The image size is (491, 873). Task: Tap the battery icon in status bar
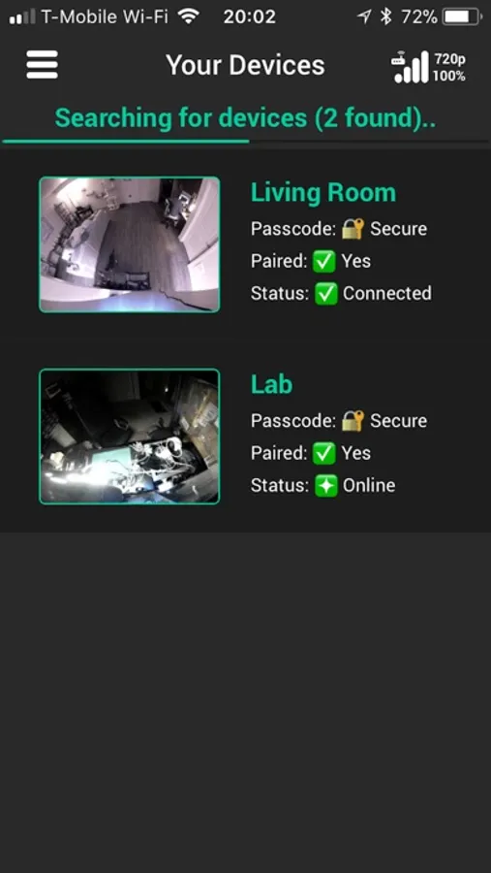462,16
